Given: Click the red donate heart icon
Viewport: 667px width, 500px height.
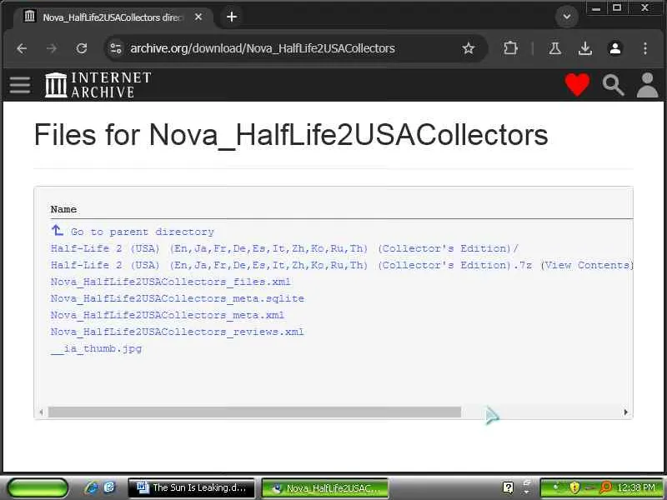Looking at the screenshot, I should (577, 85).
